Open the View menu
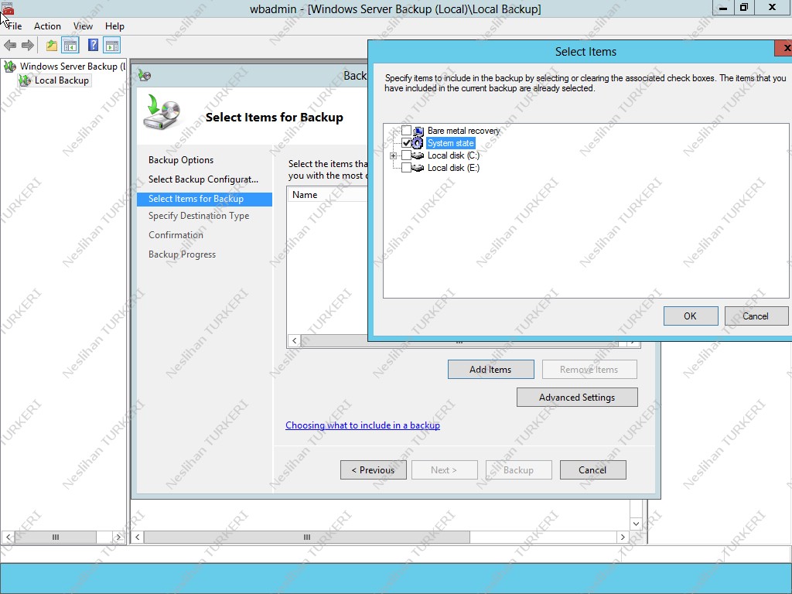Screen dimensions: 792x594 click(x=83, y=26)
